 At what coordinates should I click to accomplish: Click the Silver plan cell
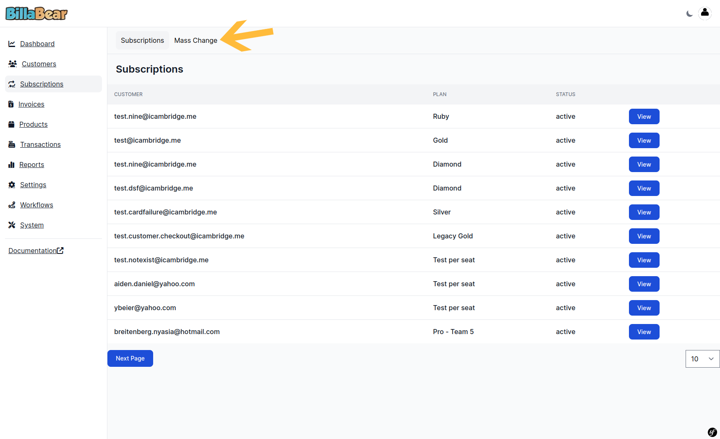point(442,212)
